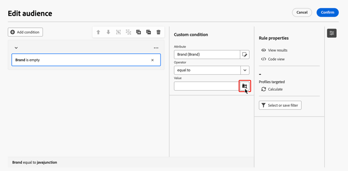Open Code view in Rule properties
Viewport: 348px width, 171px height.
pyautogui.click(x=273, y=59)
